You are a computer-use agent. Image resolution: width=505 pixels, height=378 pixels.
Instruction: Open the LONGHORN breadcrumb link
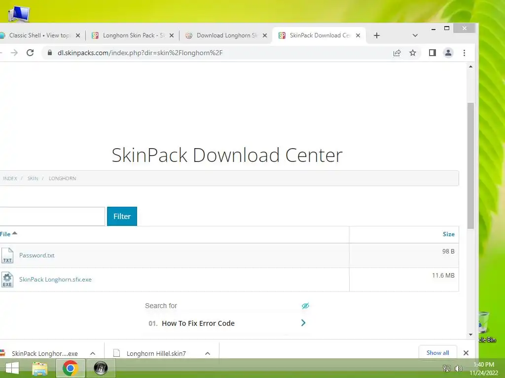62,178
